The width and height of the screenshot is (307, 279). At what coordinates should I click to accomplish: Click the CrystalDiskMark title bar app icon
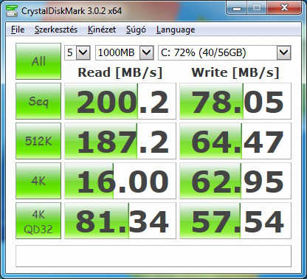point(11,10)
